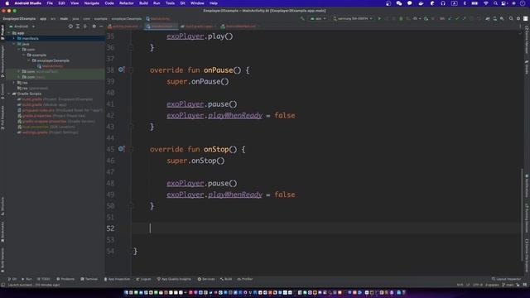This screenshot has height=298, width=530.
Task: Expand the res folder
Action: [14, 83]
